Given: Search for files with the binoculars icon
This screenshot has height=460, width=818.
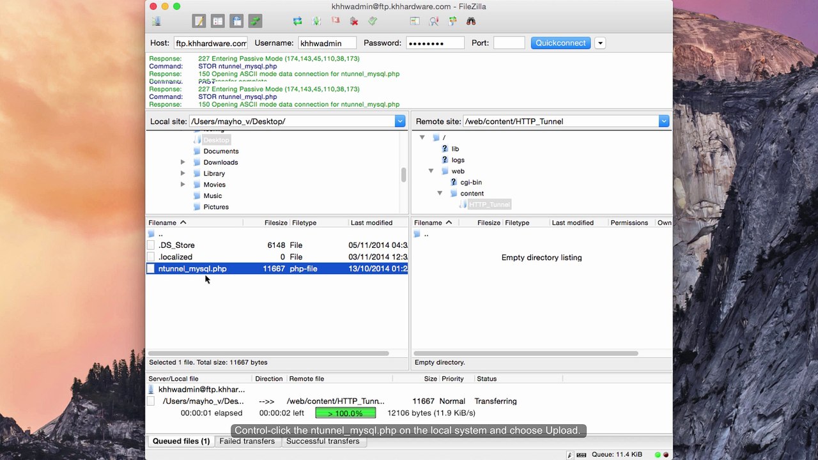Looking at the screenshot, I should click(471, 21).
